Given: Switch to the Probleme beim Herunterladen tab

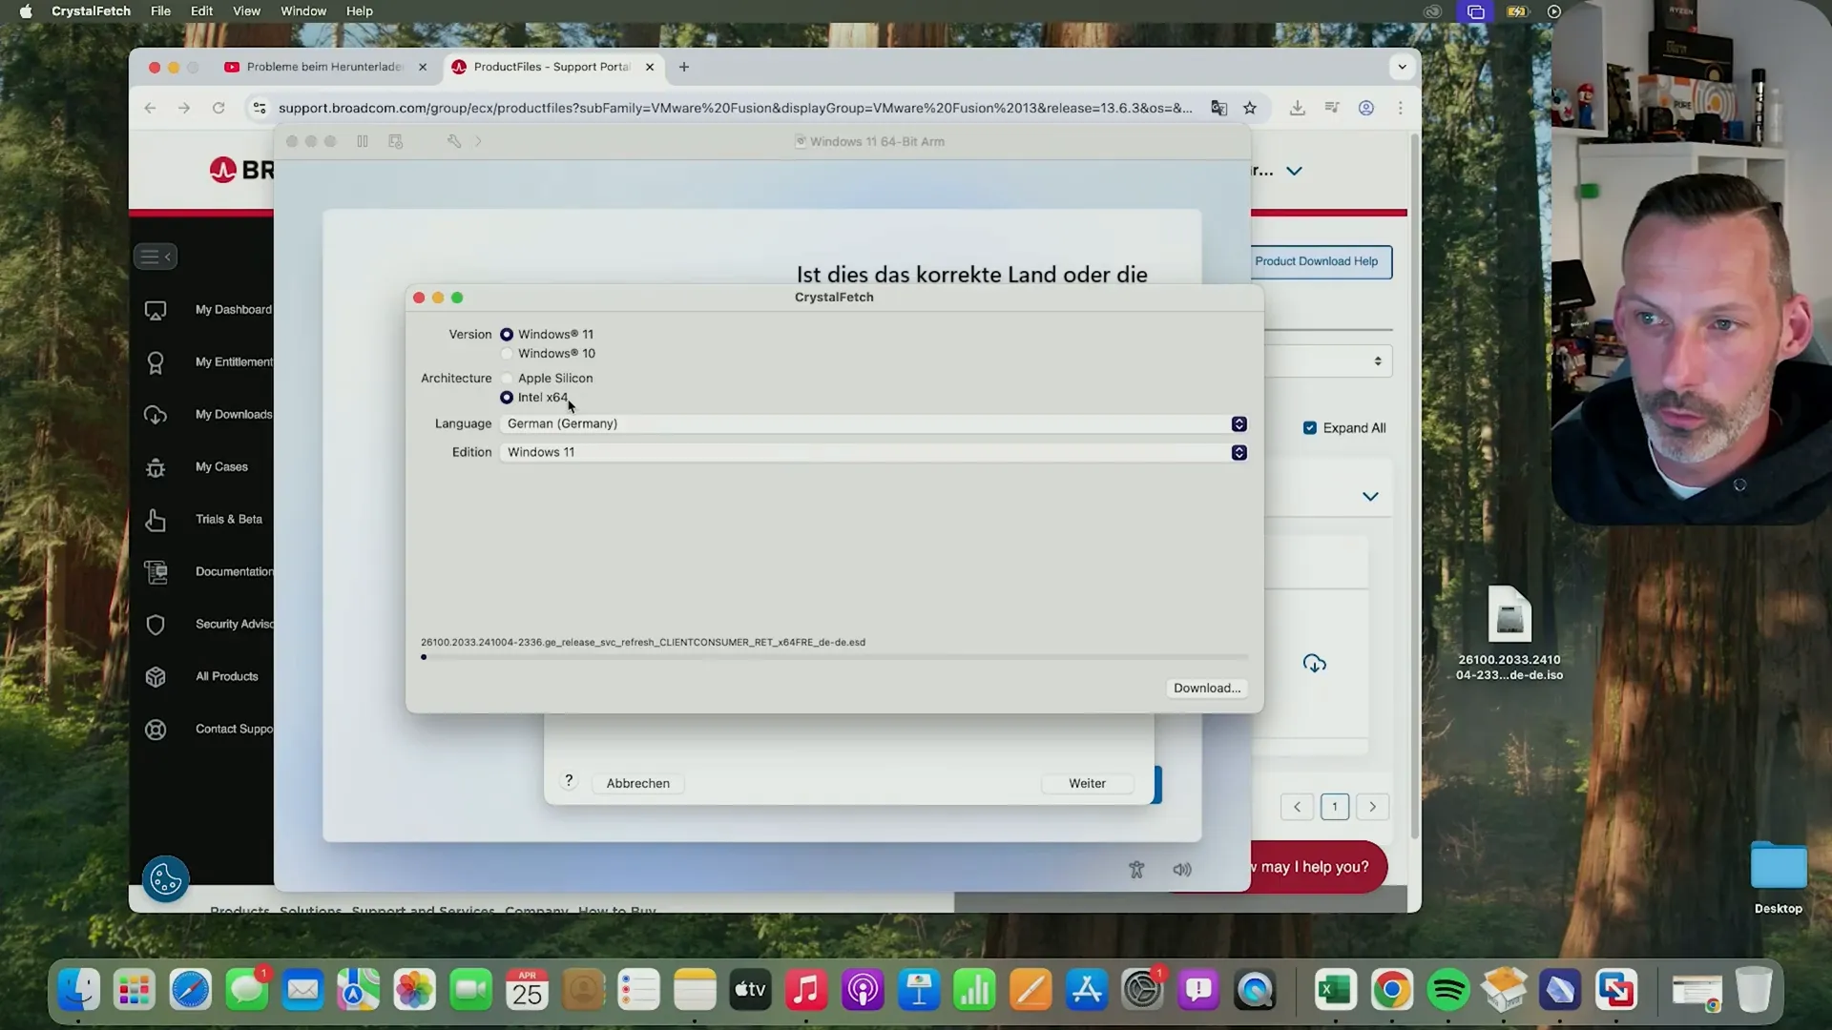Looking at the screenshot, I should point(324,67).
